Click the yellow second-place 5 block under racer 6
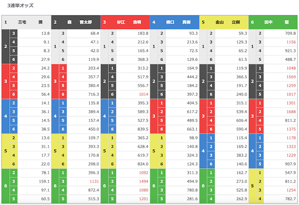Image resolution: width=299 pixels, height=205 pixels. (x=252, y=186)
